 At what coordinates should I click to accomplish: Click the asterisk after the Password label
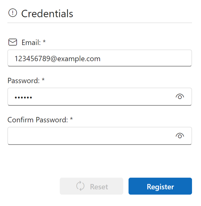click(43, 80)
